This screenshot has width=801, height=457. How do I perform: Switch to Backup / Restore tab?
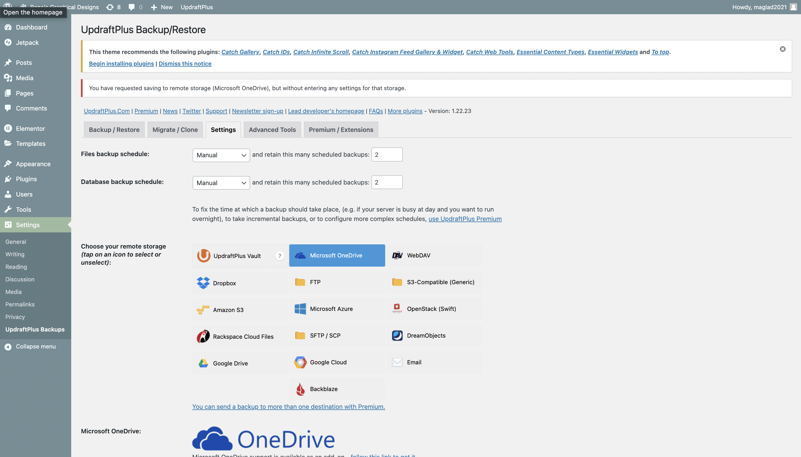pyautogui.click(x=114, y=130)
